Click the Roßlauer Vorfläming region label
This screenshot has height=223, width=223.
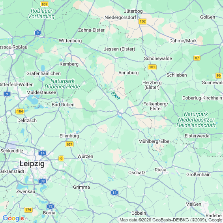point(41,13)
